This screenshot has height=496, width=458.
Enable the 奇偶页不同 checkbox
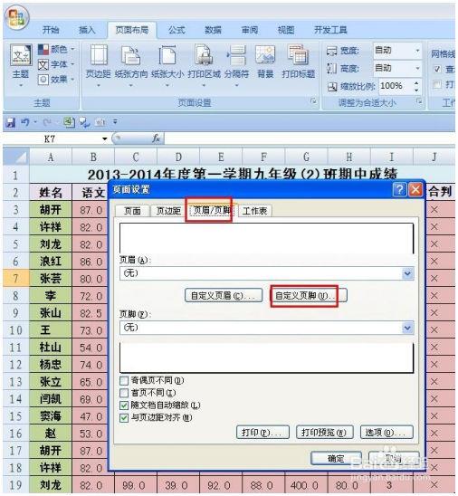tap(124, 380)
